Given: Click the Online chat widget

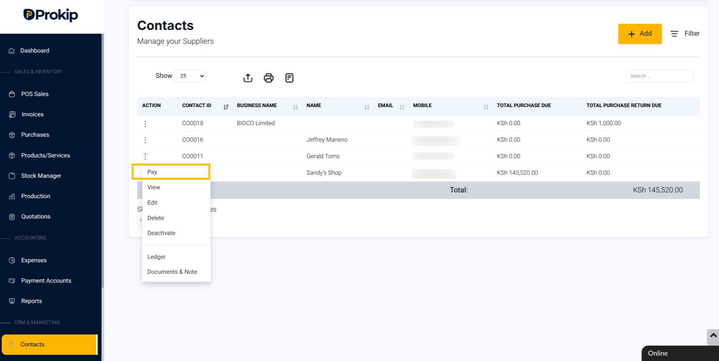Looking at the screenshot, I should (680, 353).
